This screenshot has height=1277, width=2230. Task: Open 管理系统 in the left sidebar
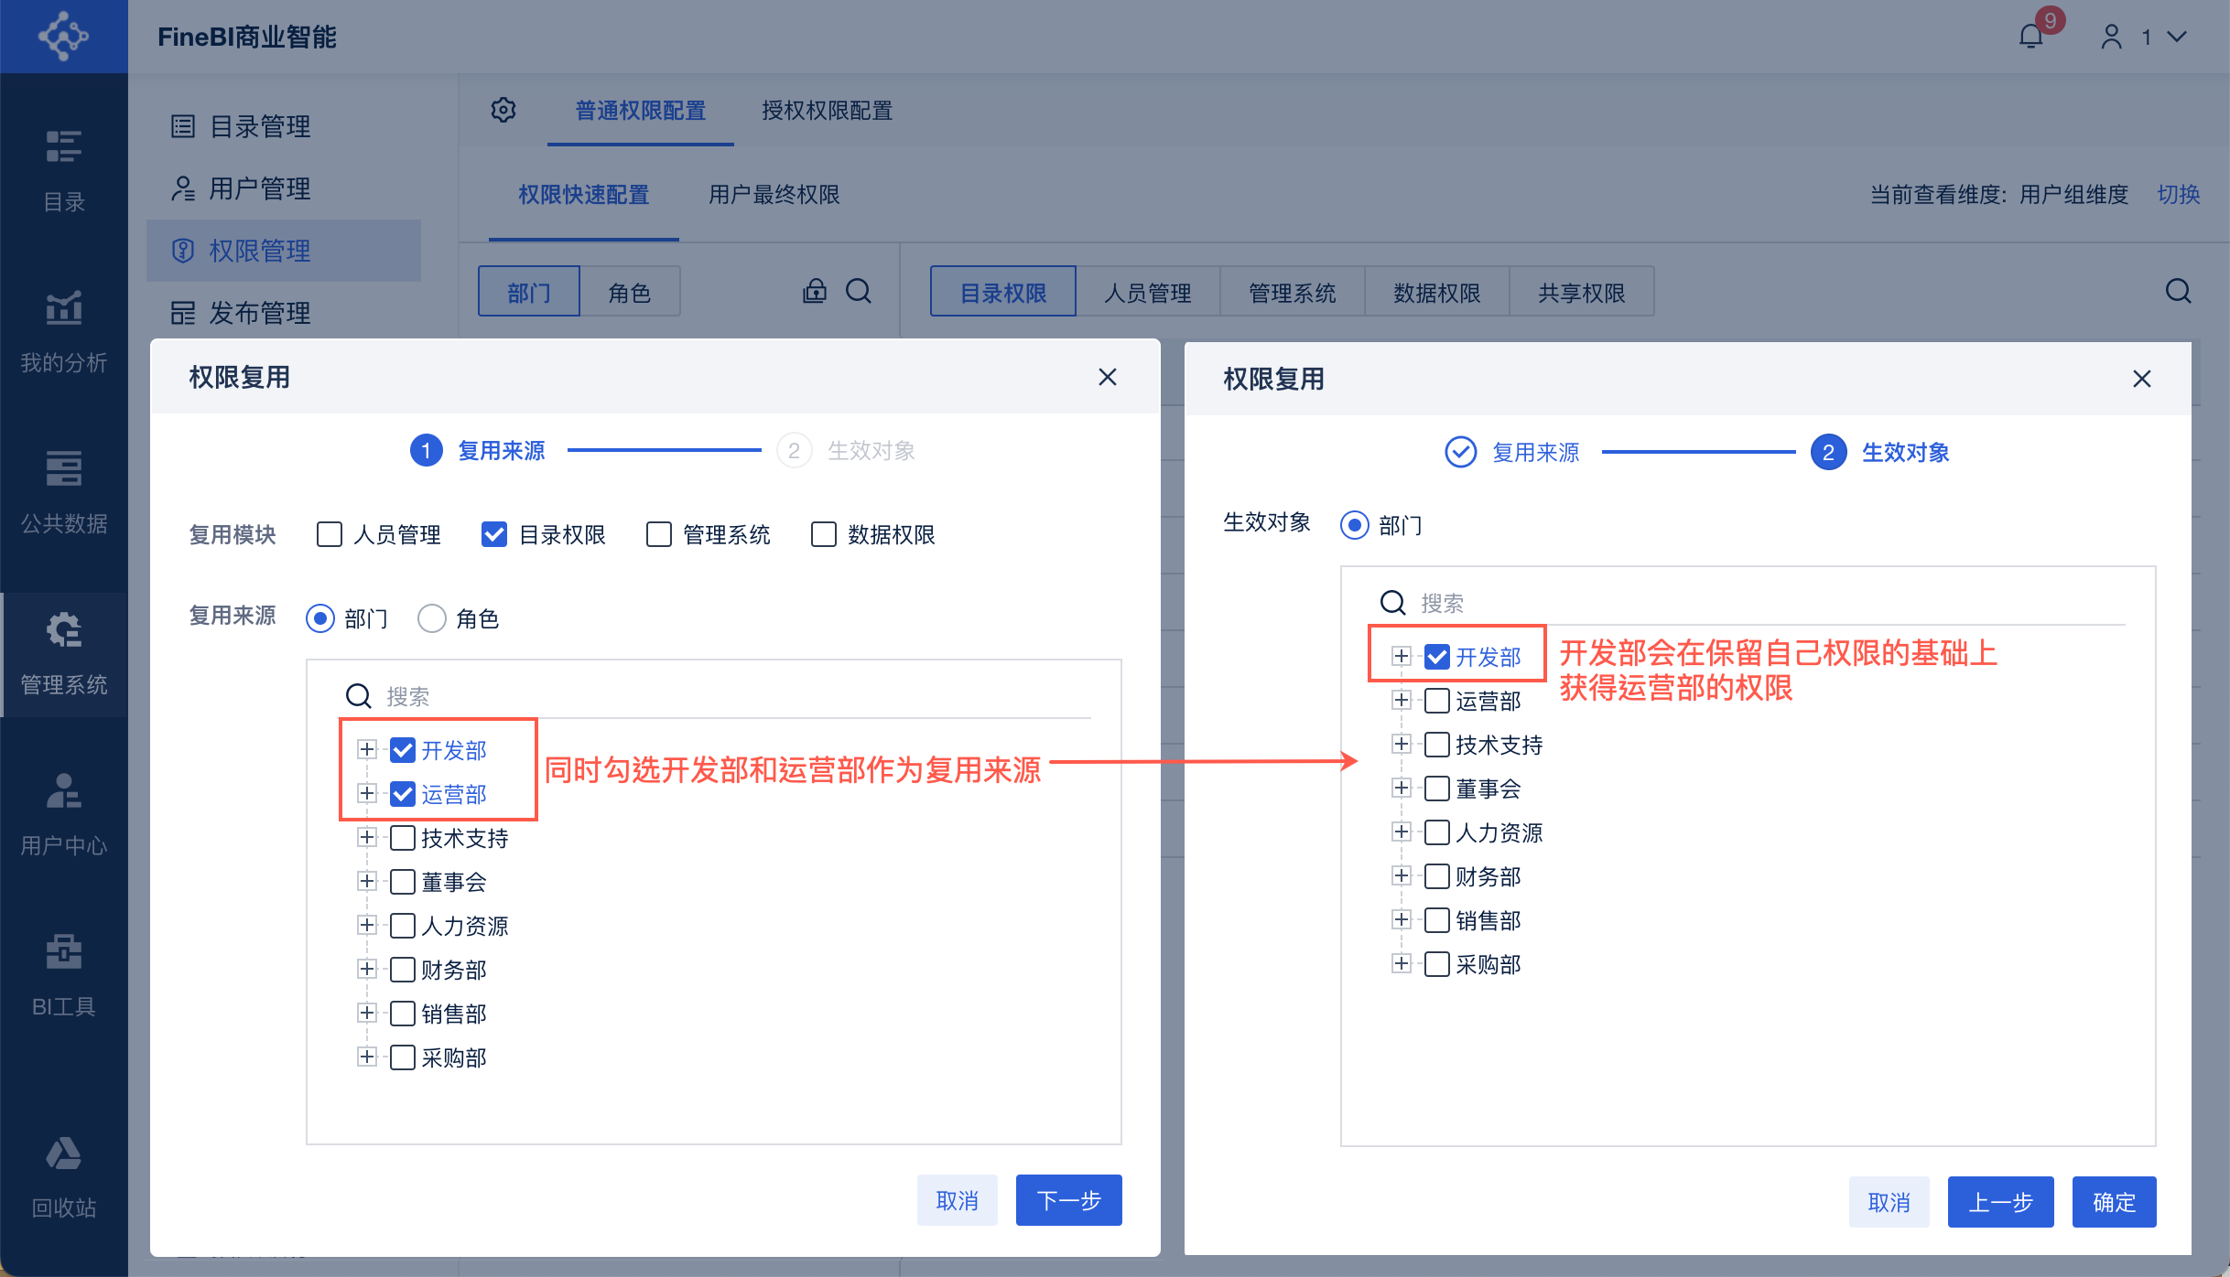[x=64, y=653]
